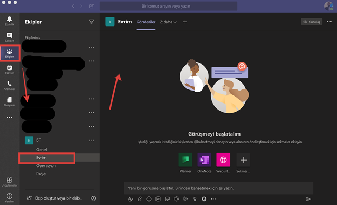Open channel more options ellipsis at top right
This screenshot has width=337, height=205.
[x=329, y=22]
